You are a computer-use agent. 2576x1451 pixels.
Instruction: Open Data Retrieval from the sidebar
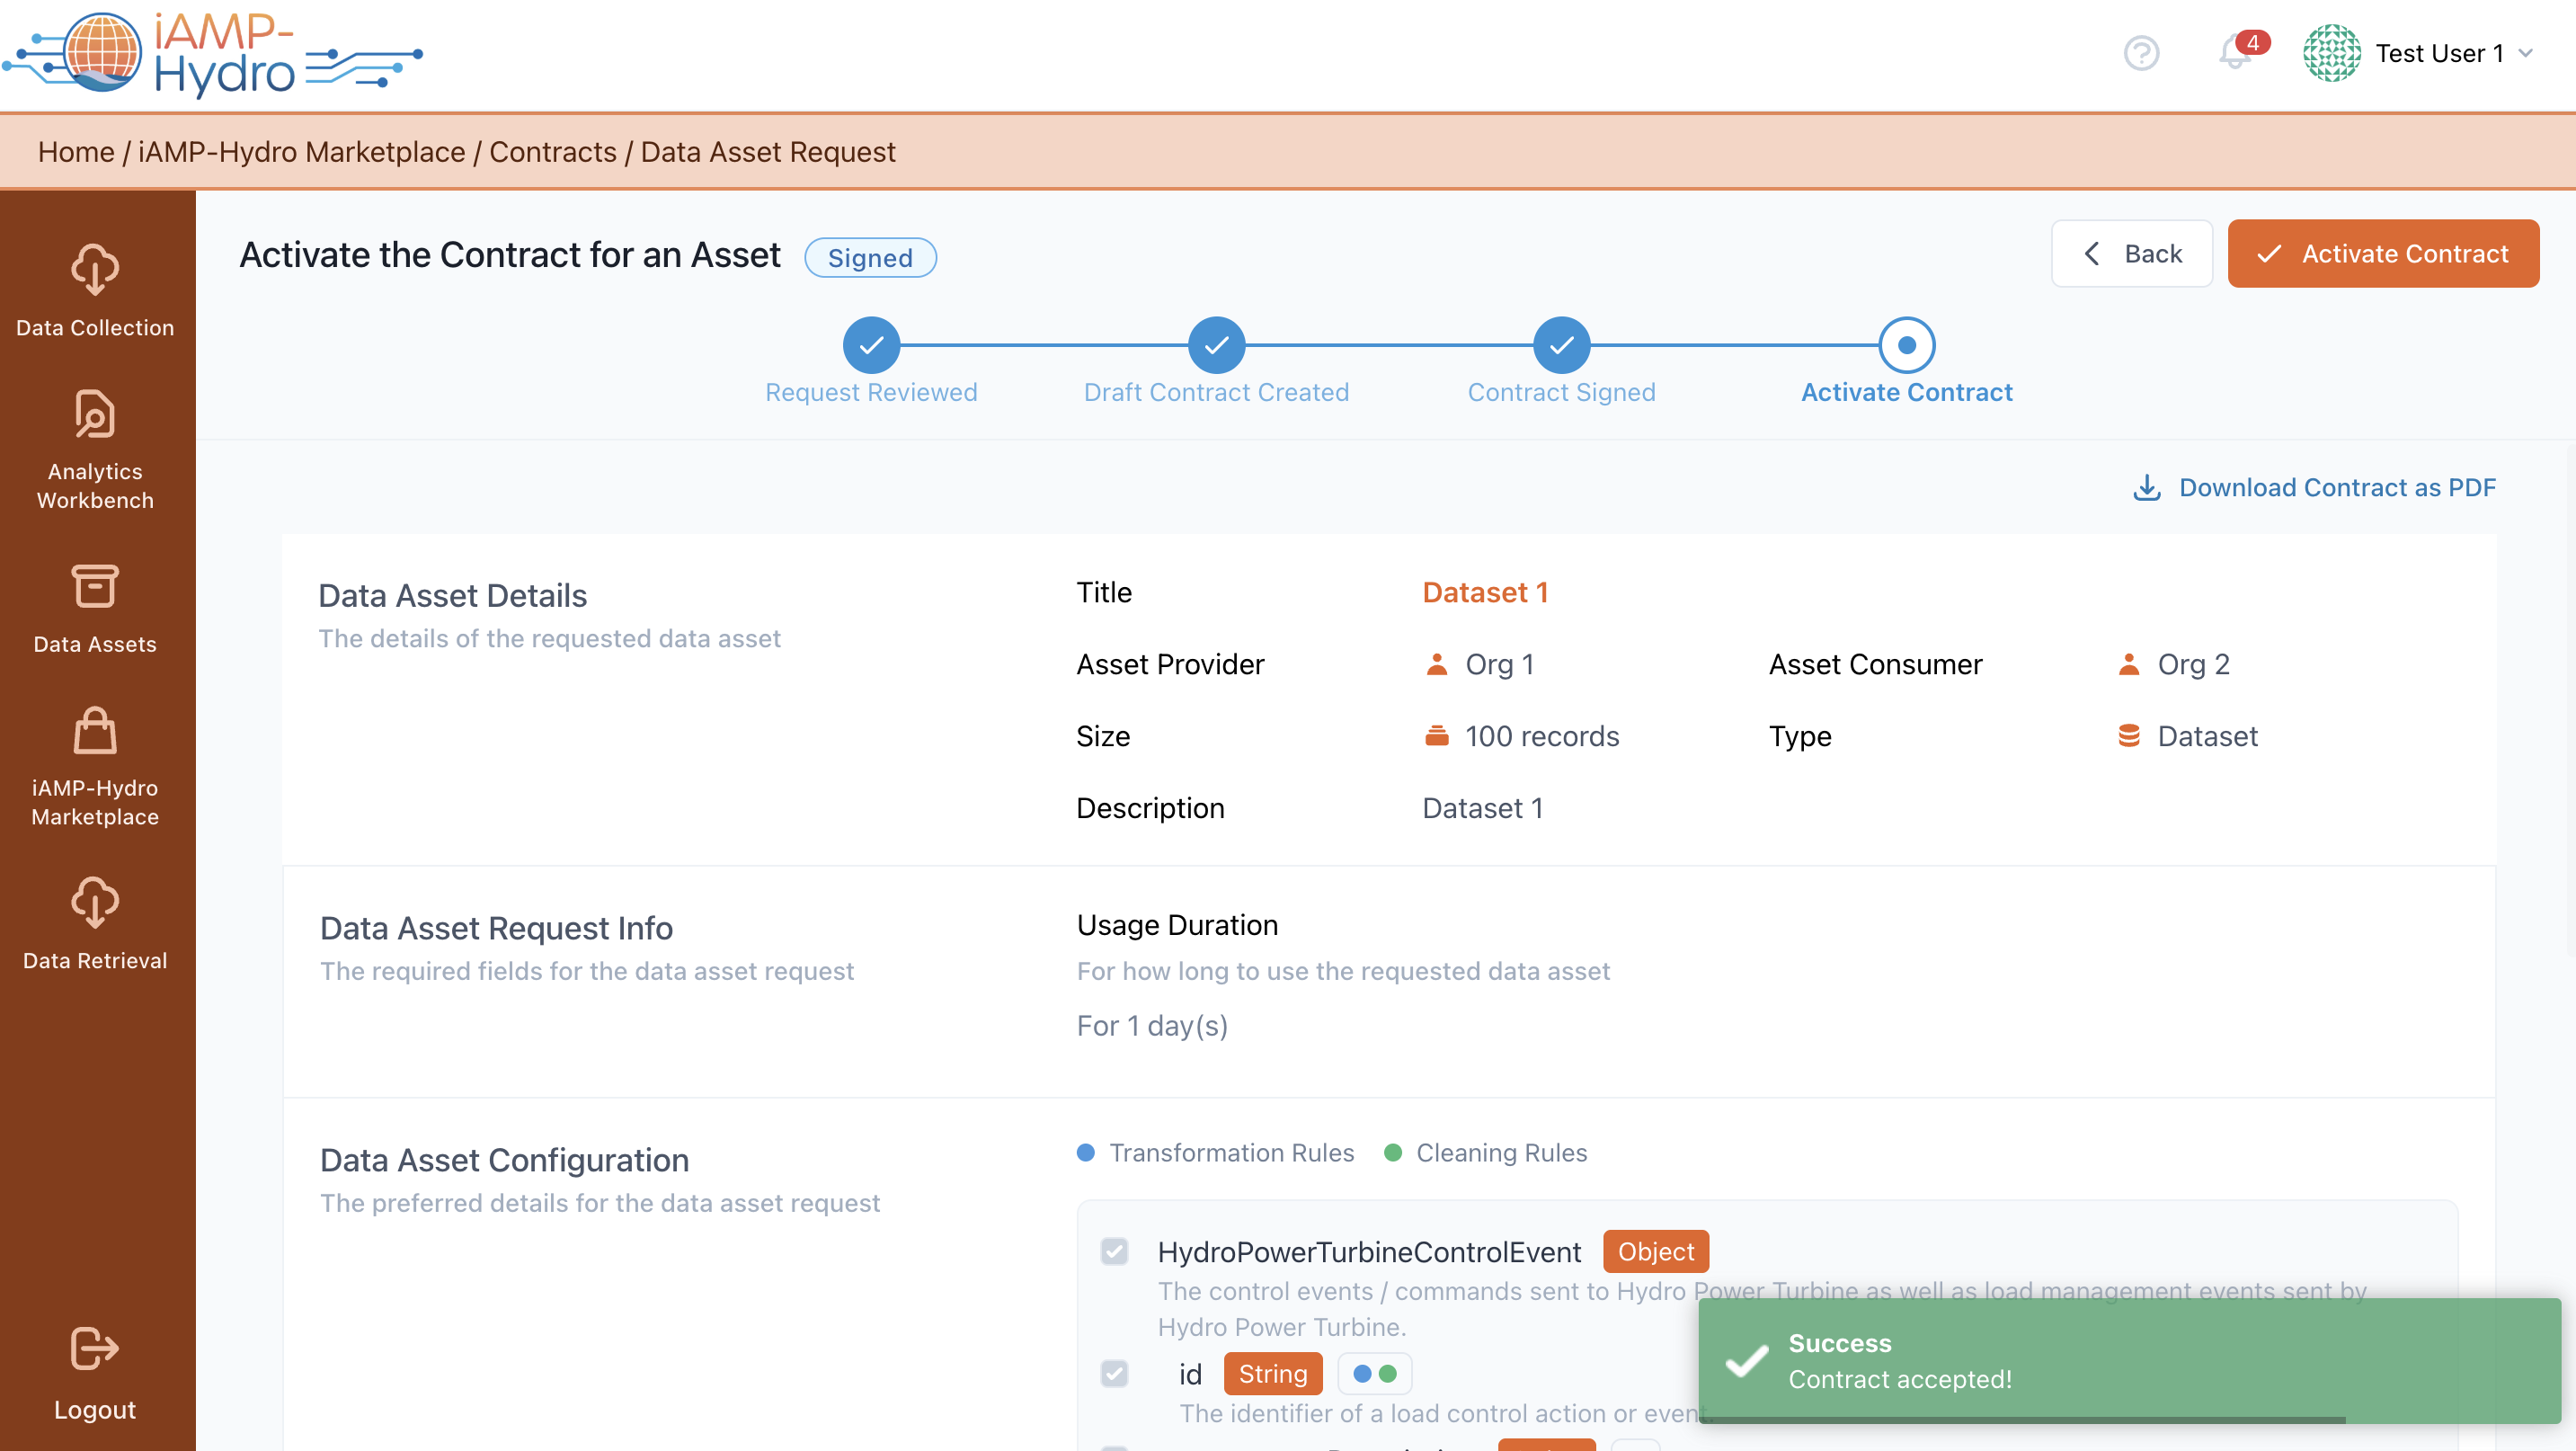click(95, 923)
